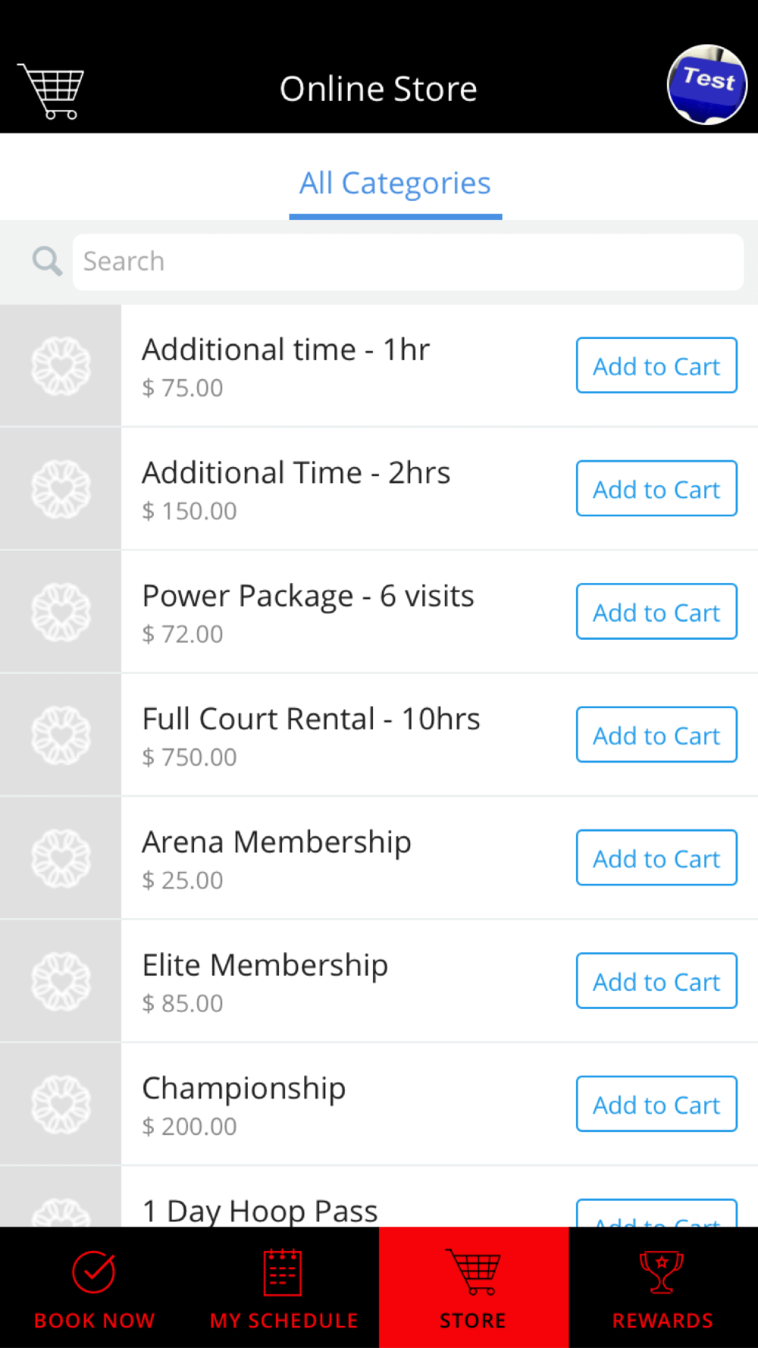Select the All Categories tab

click(x=395, y=183)
